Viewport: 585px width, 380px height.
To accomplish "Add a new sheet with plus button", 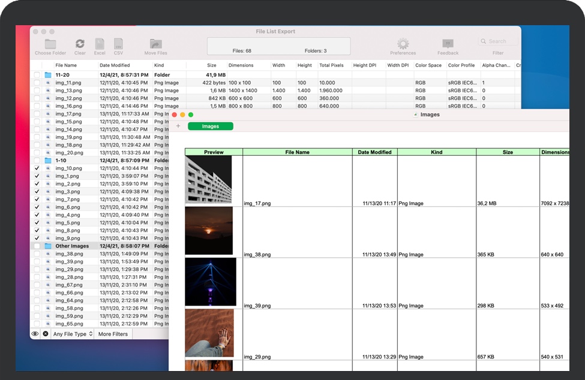I will pyautogui.click(x=178, y=126).
